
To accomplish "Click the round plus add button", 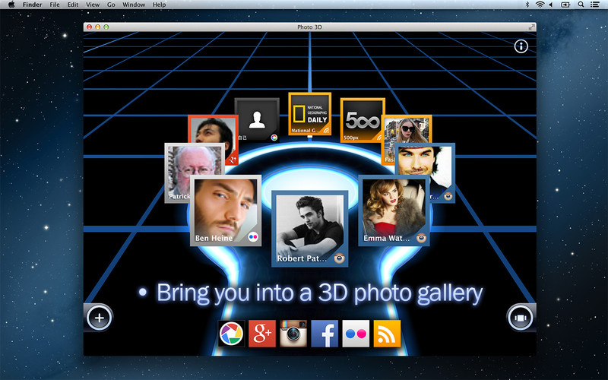I will click(100, 318).
